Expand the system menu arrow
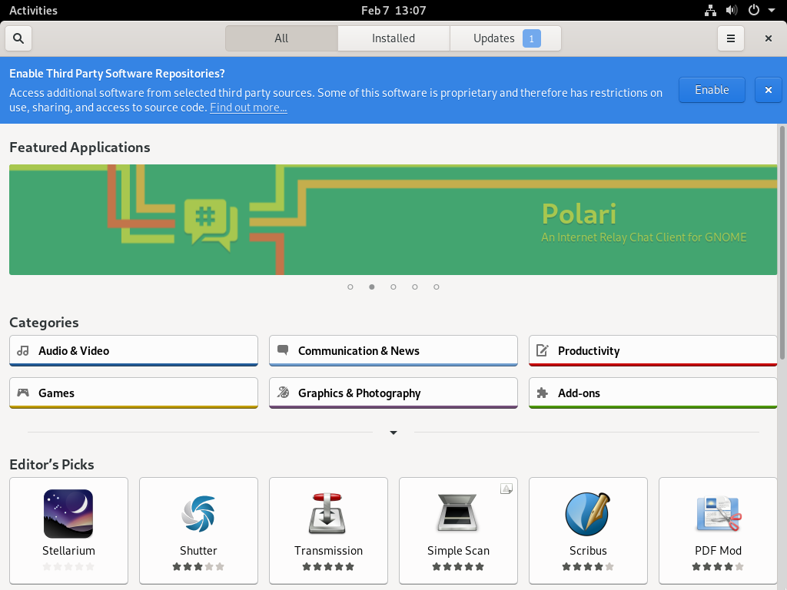Viewport: 787px width, 590px height. (x=772, y=11)
